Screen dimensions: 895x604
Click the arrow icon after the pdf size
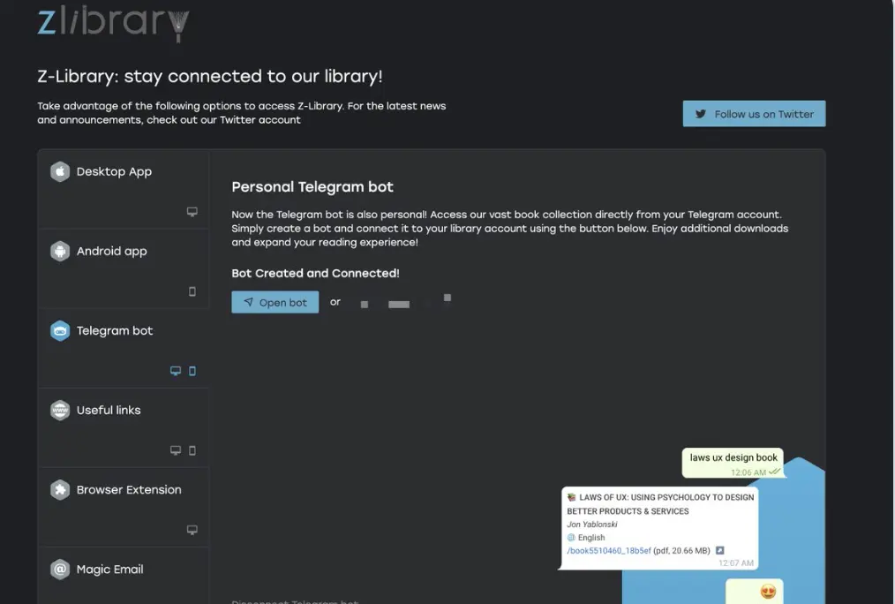pyautogui.click(x=720, y=550)
